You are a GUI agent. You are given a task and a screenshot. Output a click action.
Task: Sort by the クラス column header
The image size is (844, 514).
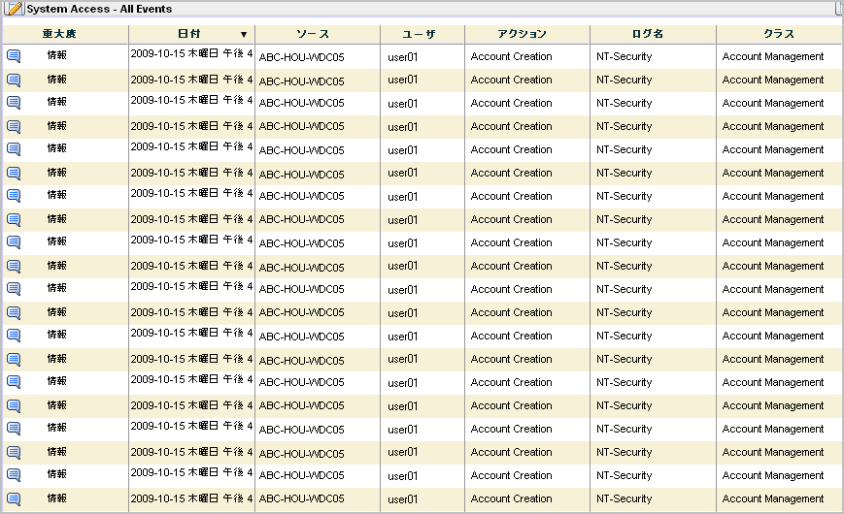click(x=778, y=34)
